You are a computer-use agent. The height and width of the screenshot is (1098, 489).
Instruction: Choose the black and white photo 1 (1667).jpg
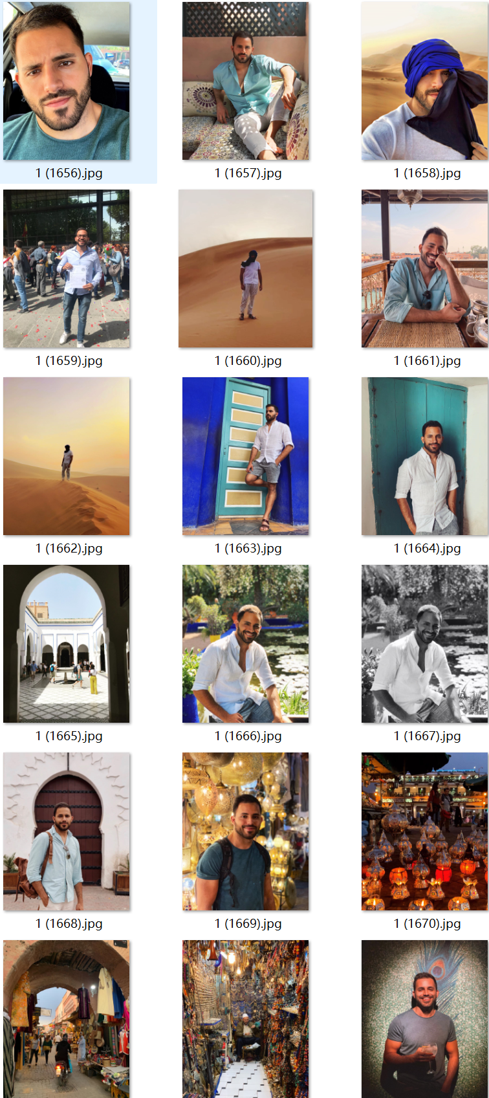[425, 644]
